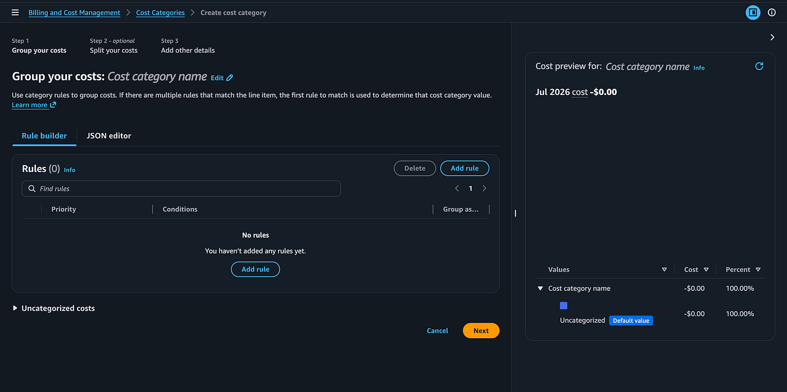Click the orange Next button
The width and height of the screenshot is (787, 392).
[481, 331]
